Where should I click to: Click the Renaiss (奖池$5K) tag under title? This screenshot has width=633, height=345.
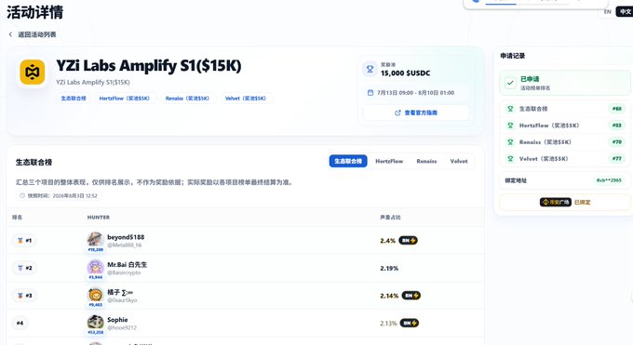(188, 99)
